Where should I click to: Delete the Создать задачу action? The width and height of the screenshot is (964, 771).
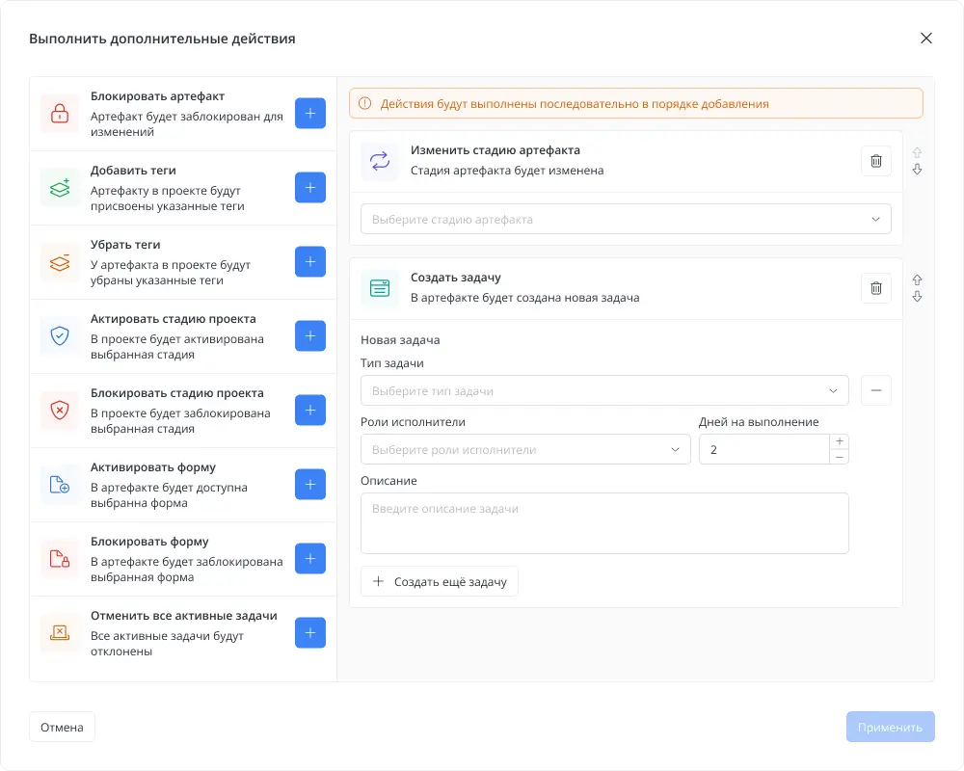(876, 288)
